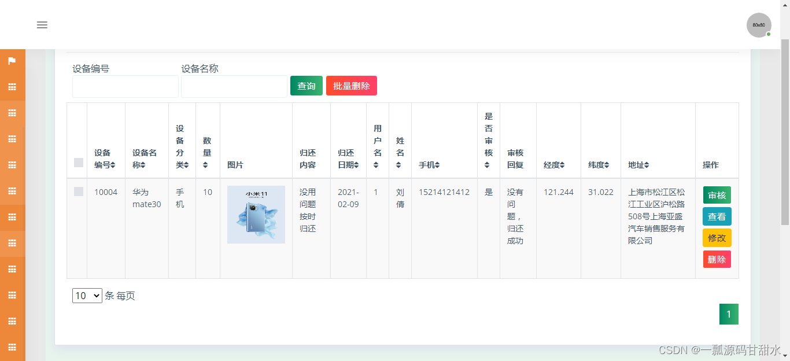Image resolution: width=790 pixels, height=361 pixels.
Task: Click the latitude value 31.022
Action: click(x=601, y=192)
